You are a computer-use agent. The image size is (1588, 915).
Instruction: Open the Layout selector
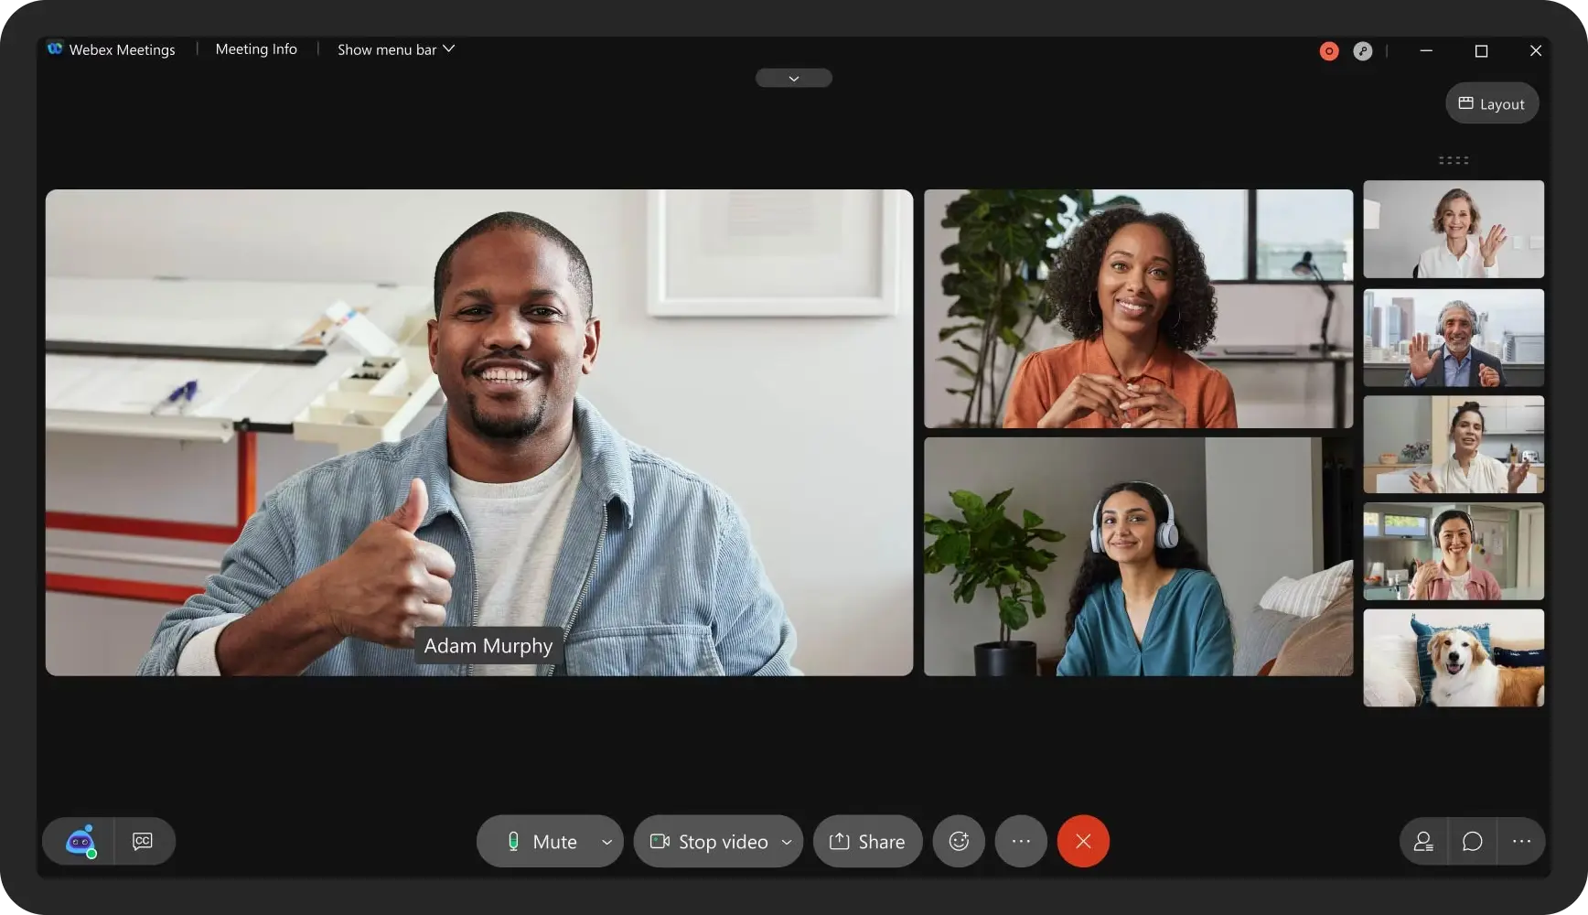point(1491,103)
